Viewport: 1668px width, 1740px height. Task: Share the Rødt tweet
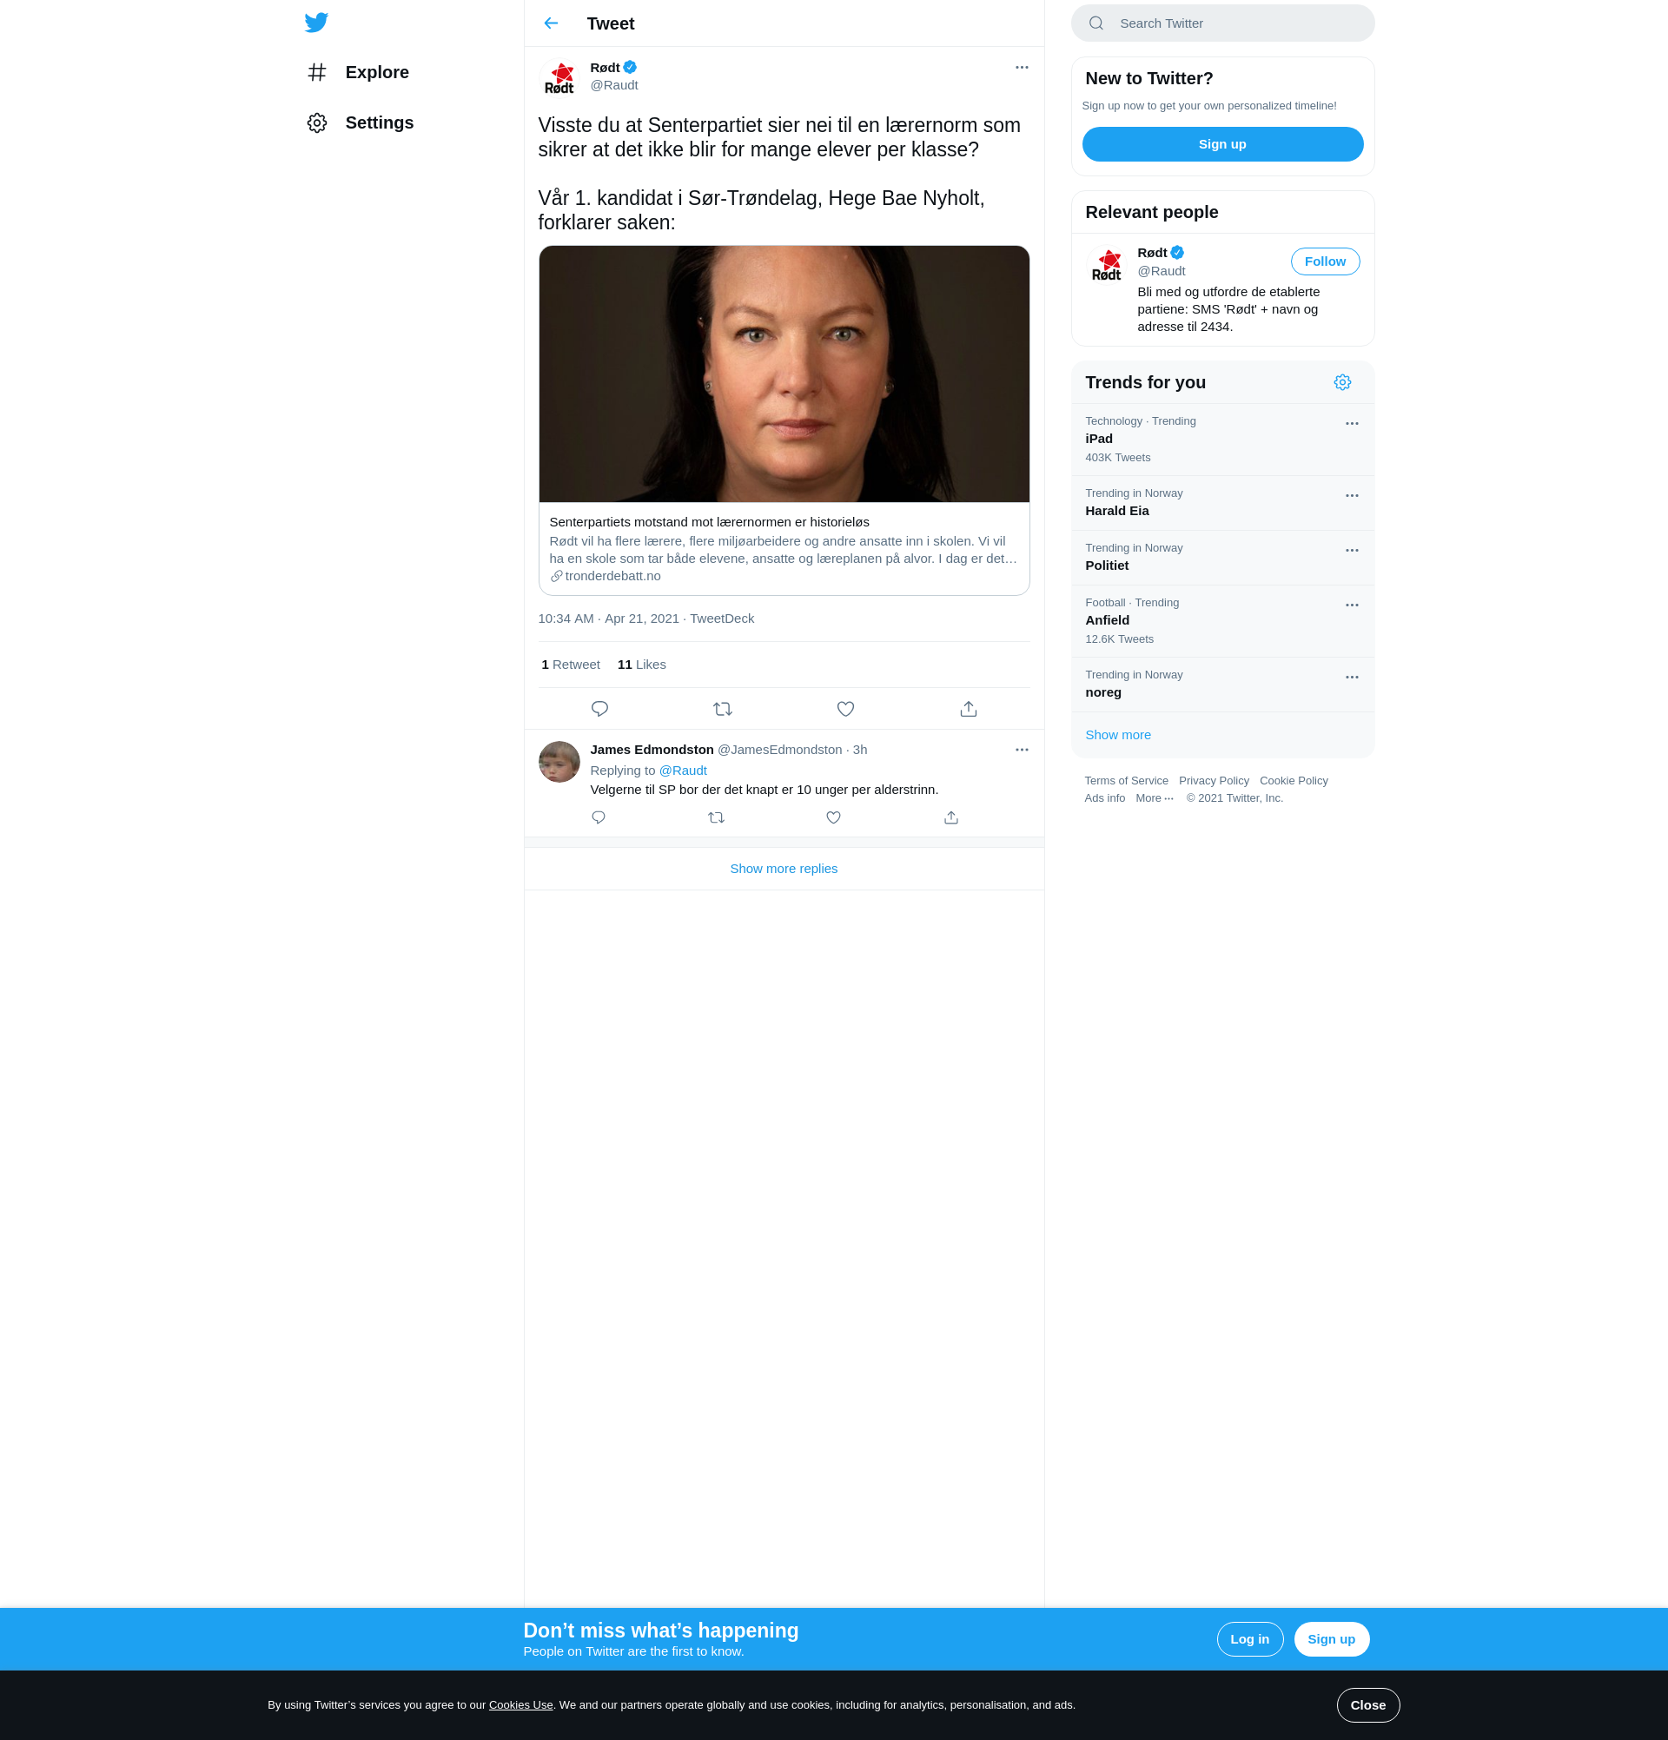[969, 709]
